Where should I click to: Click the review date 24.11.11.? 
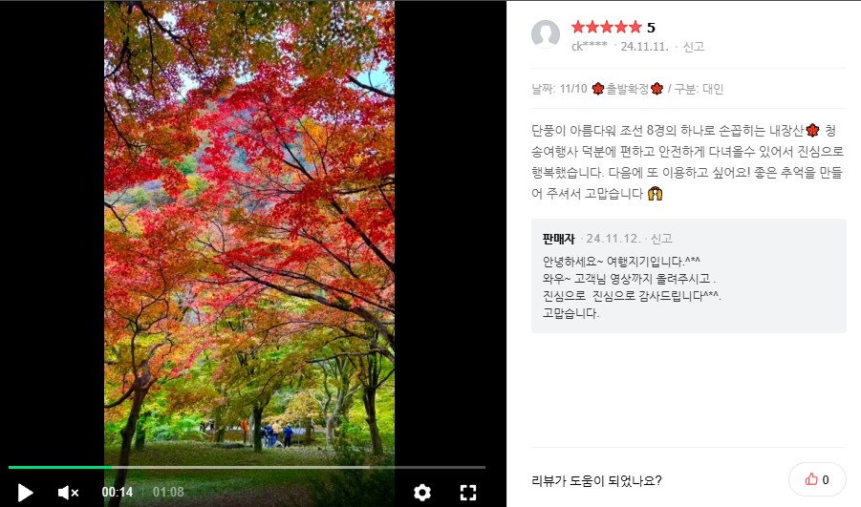pos(645,47)
